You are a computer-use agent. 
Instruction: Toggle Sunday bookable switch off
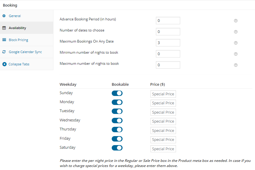pos(117,93)
